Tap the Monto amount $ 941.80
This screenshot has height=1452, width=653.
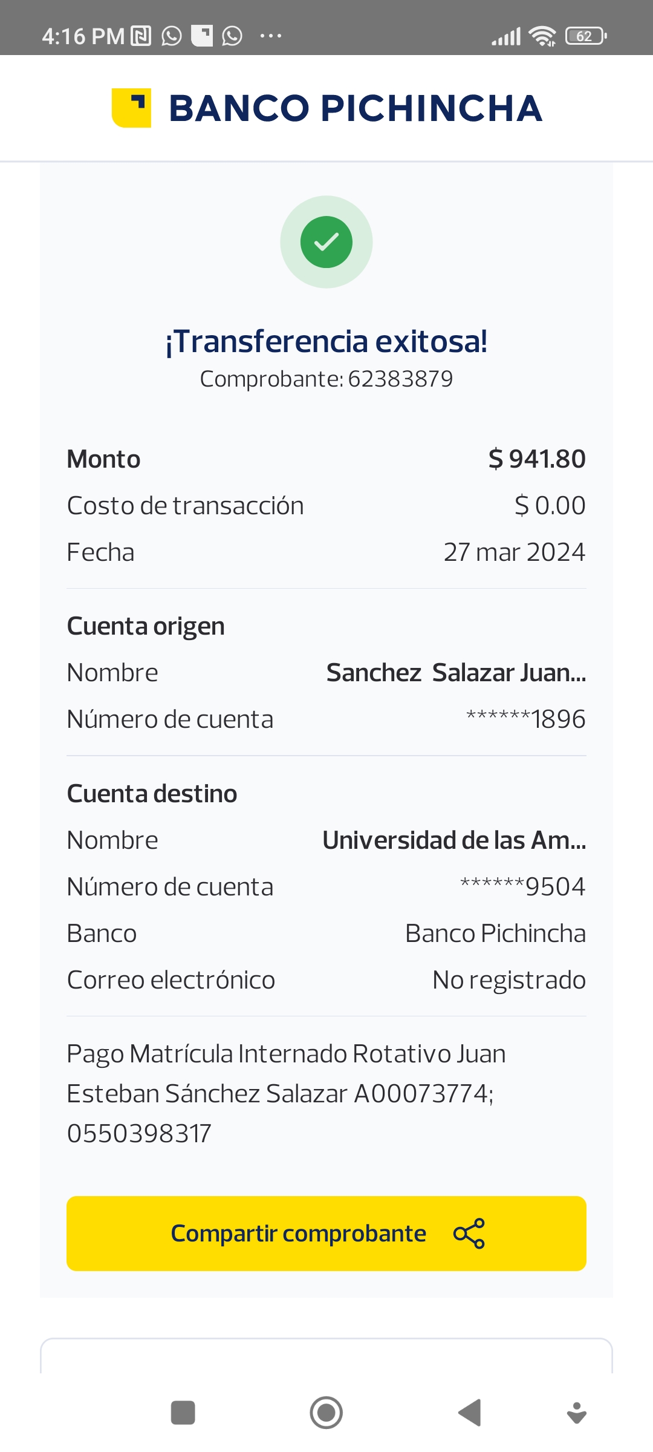tap(537, 459)
